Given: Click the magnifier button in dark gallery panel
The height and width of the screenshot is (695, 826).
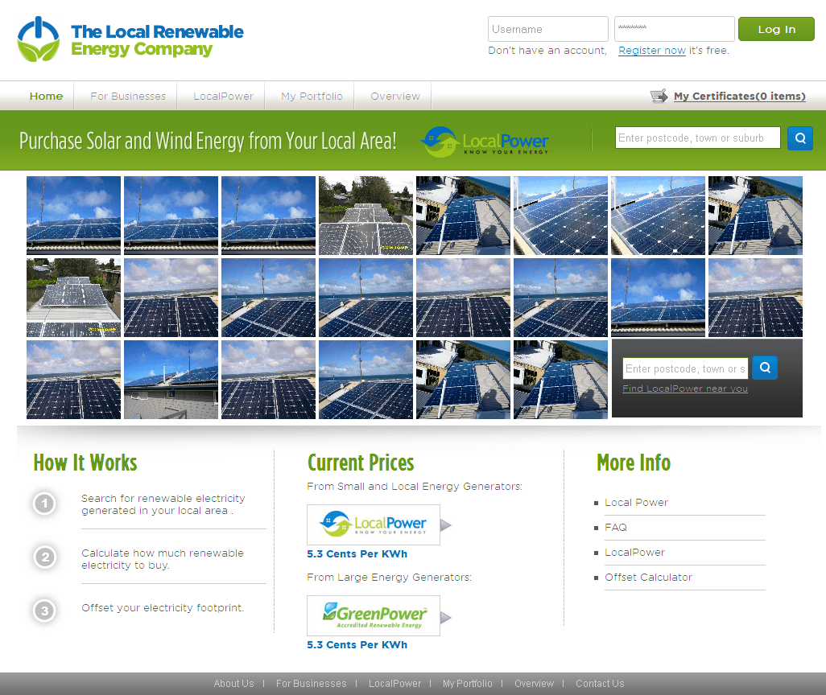Looking at the screenshot, I should pyautogui.click(x=764, y=368).
